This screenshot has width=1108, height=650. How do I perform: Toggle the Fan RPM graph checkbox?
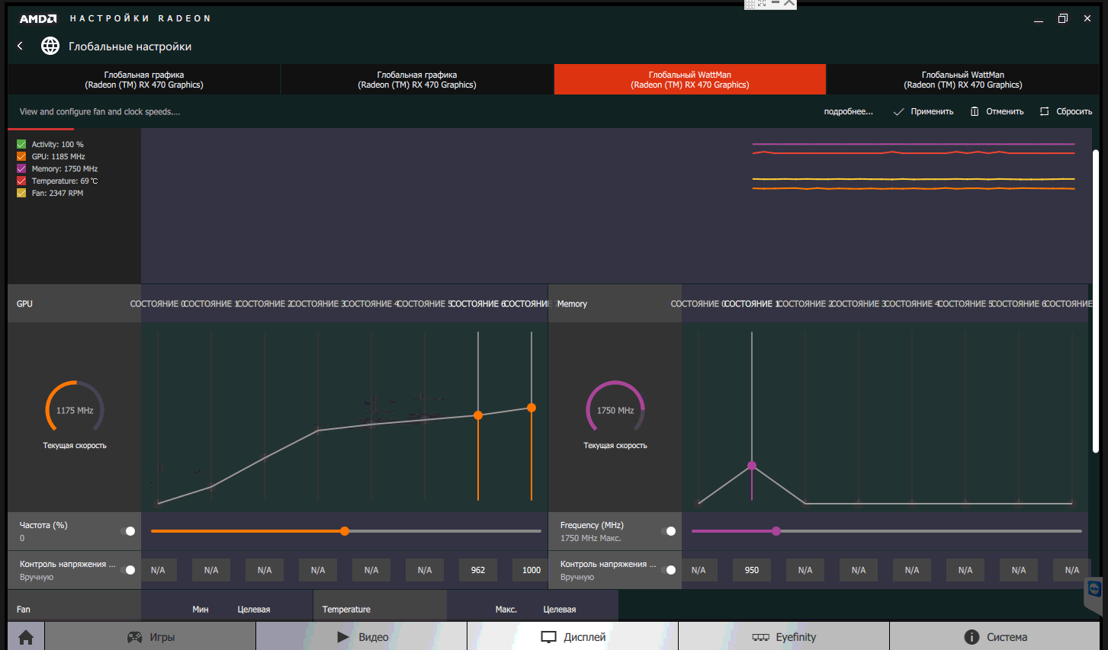pos(21,193)
